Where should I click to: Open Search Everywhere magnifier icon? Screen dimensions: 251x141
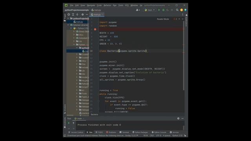177,10
